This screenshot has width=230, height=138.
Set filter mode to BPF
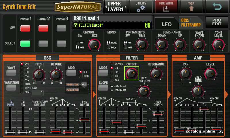point(112,76)
